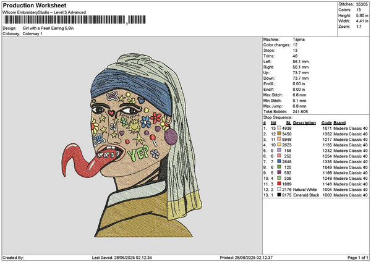
Task: Click the Colors value 13
Action: click(x=359, y=10)
